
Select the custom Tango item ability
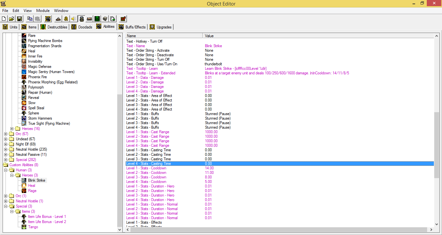point(33,227)
